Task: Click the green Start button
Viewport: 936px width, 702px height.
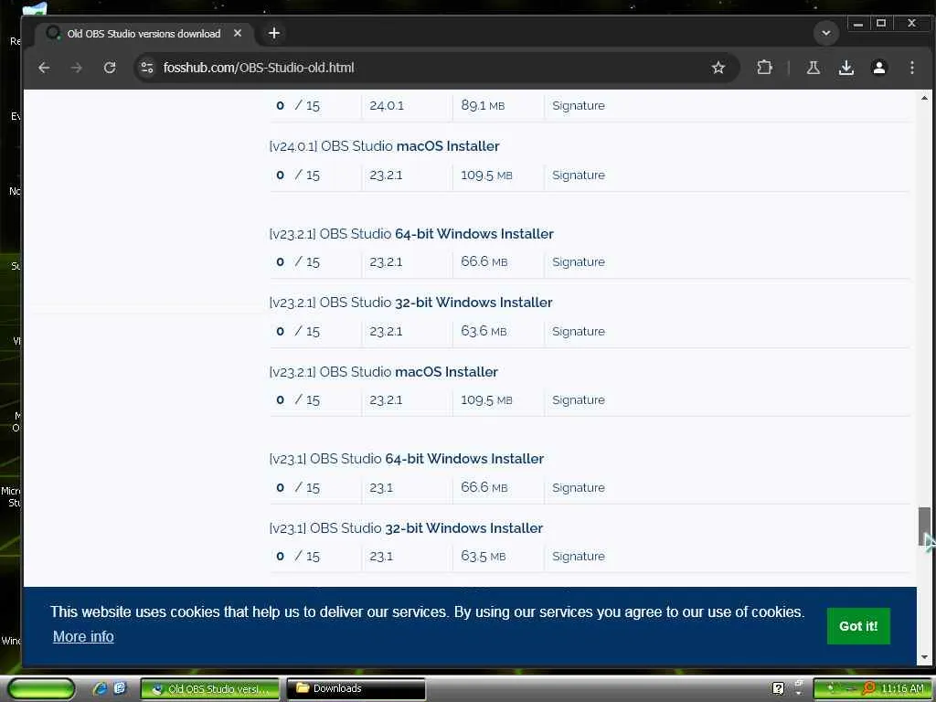Action: click(40, 689)
